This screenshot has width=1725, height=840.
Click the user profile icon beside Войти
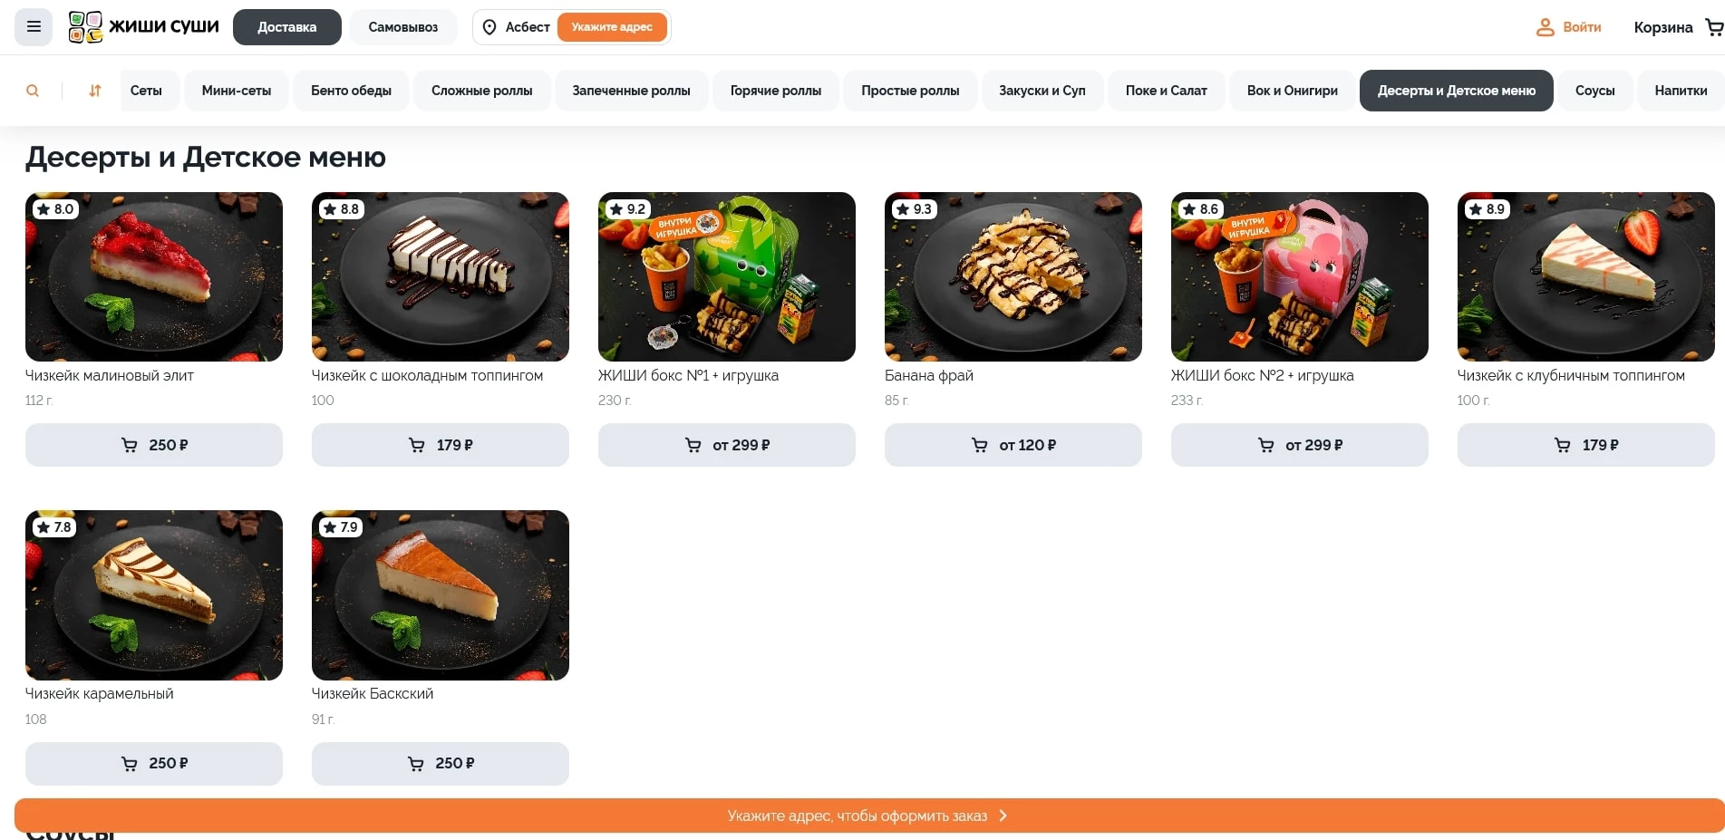(1545, 27)
